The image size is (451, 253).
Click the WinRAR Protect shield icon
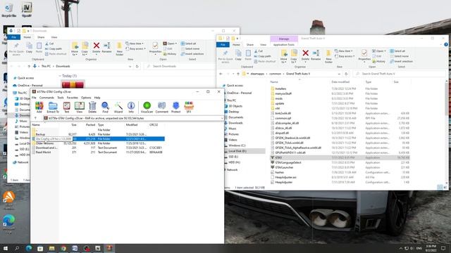175,107
